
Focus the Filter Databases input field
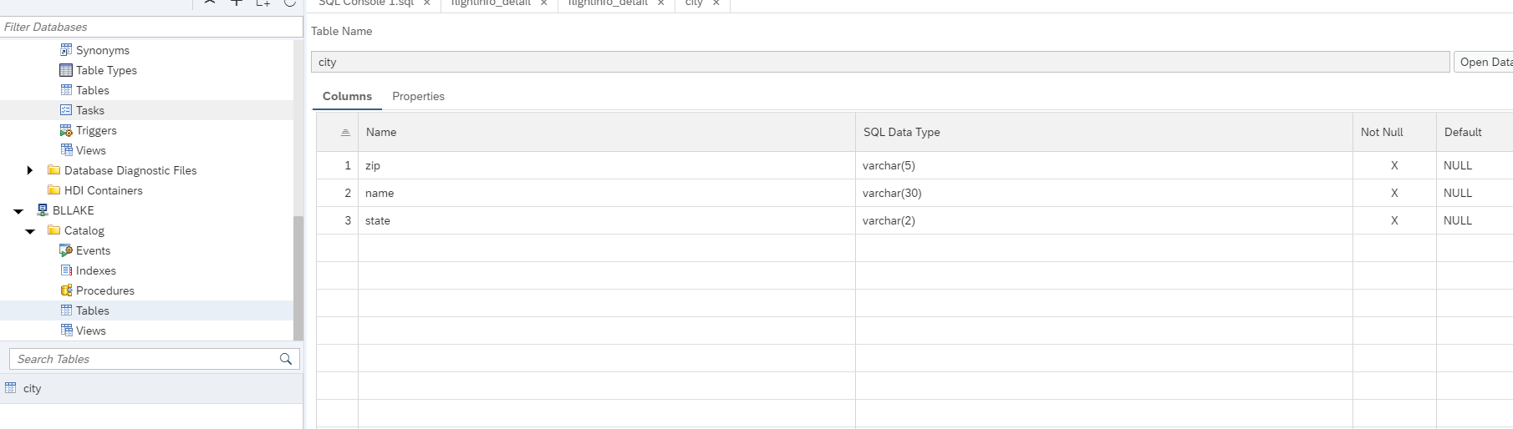pyautogui.click(x=150, y=27)
